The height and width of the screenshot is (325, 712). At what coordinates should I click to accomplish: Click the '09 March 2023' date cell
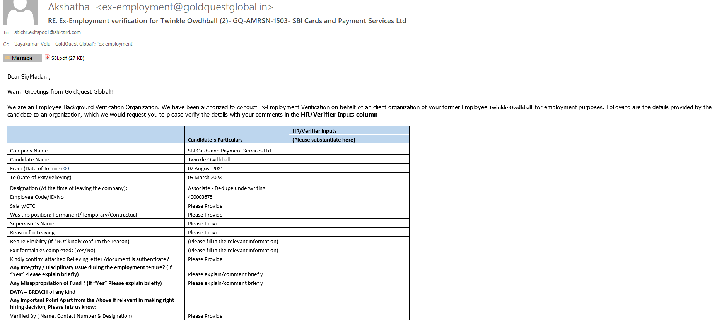[205, 177]
